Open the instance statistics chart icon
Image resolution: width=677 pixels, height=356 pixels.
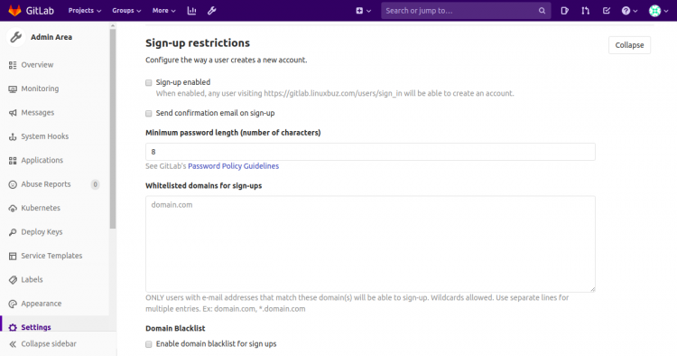[191, 11]
